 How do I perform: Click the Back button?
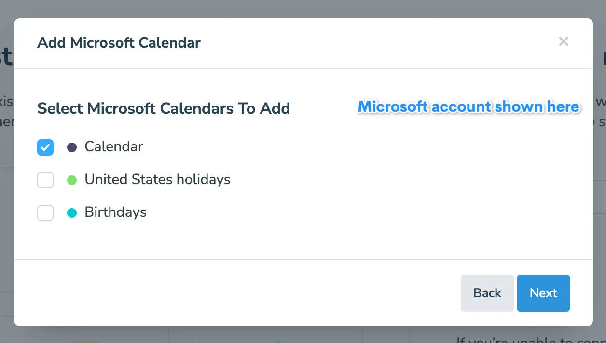click(487, 293)
